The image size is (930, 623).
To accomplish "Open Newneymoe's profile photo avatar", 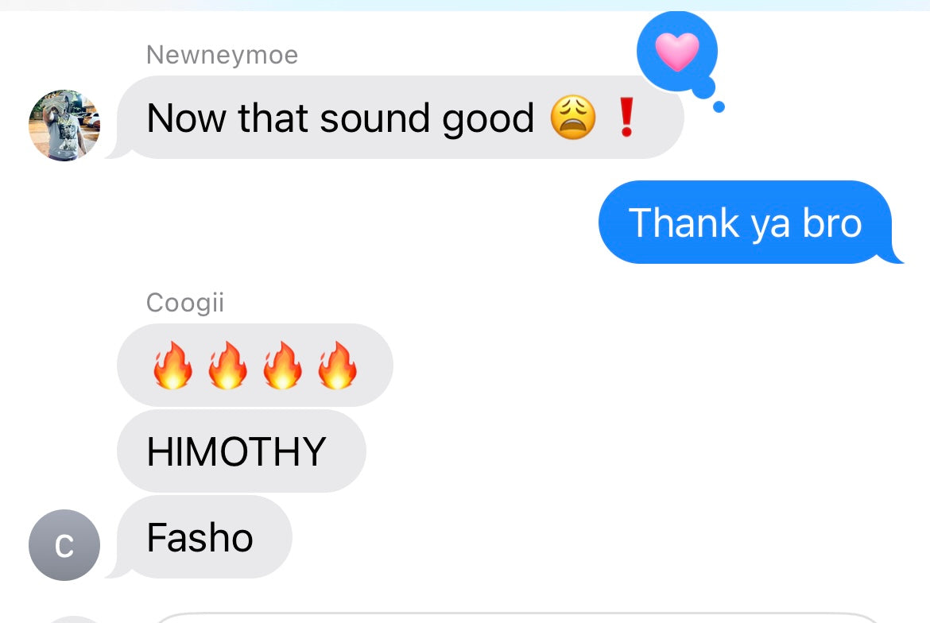I will tap(64, 125).
